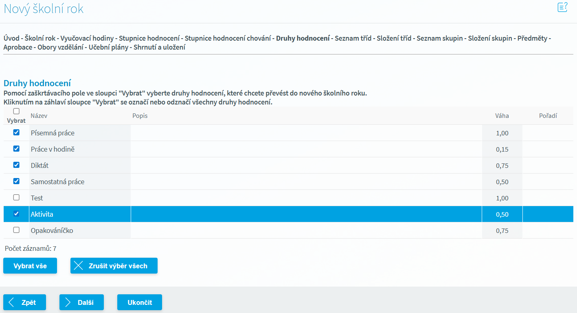Click the Váha column header

pyautogui.click(x=502, y=116)
